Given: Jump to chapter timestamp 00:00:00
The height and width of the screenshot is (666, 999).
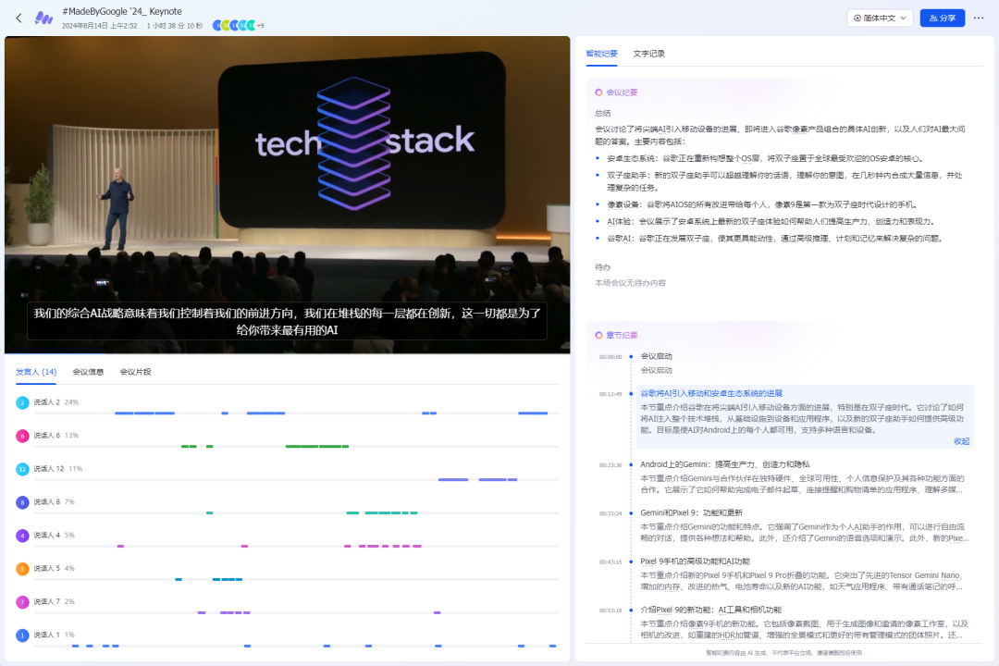Looking at the screenshot, I should click(x=610, y=357).
